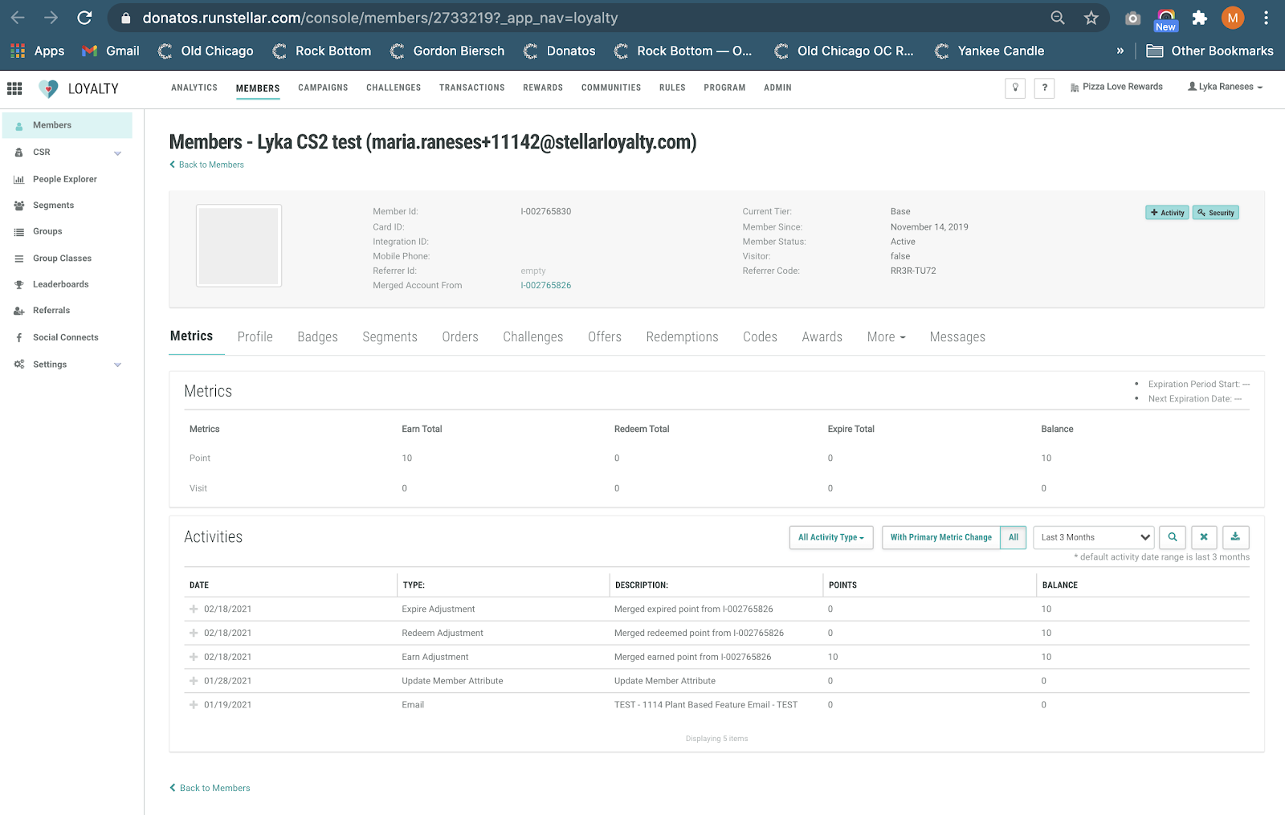The image size is (1285, 815).
Task: Open the Gmail bookmark
Action: [111, 51]
